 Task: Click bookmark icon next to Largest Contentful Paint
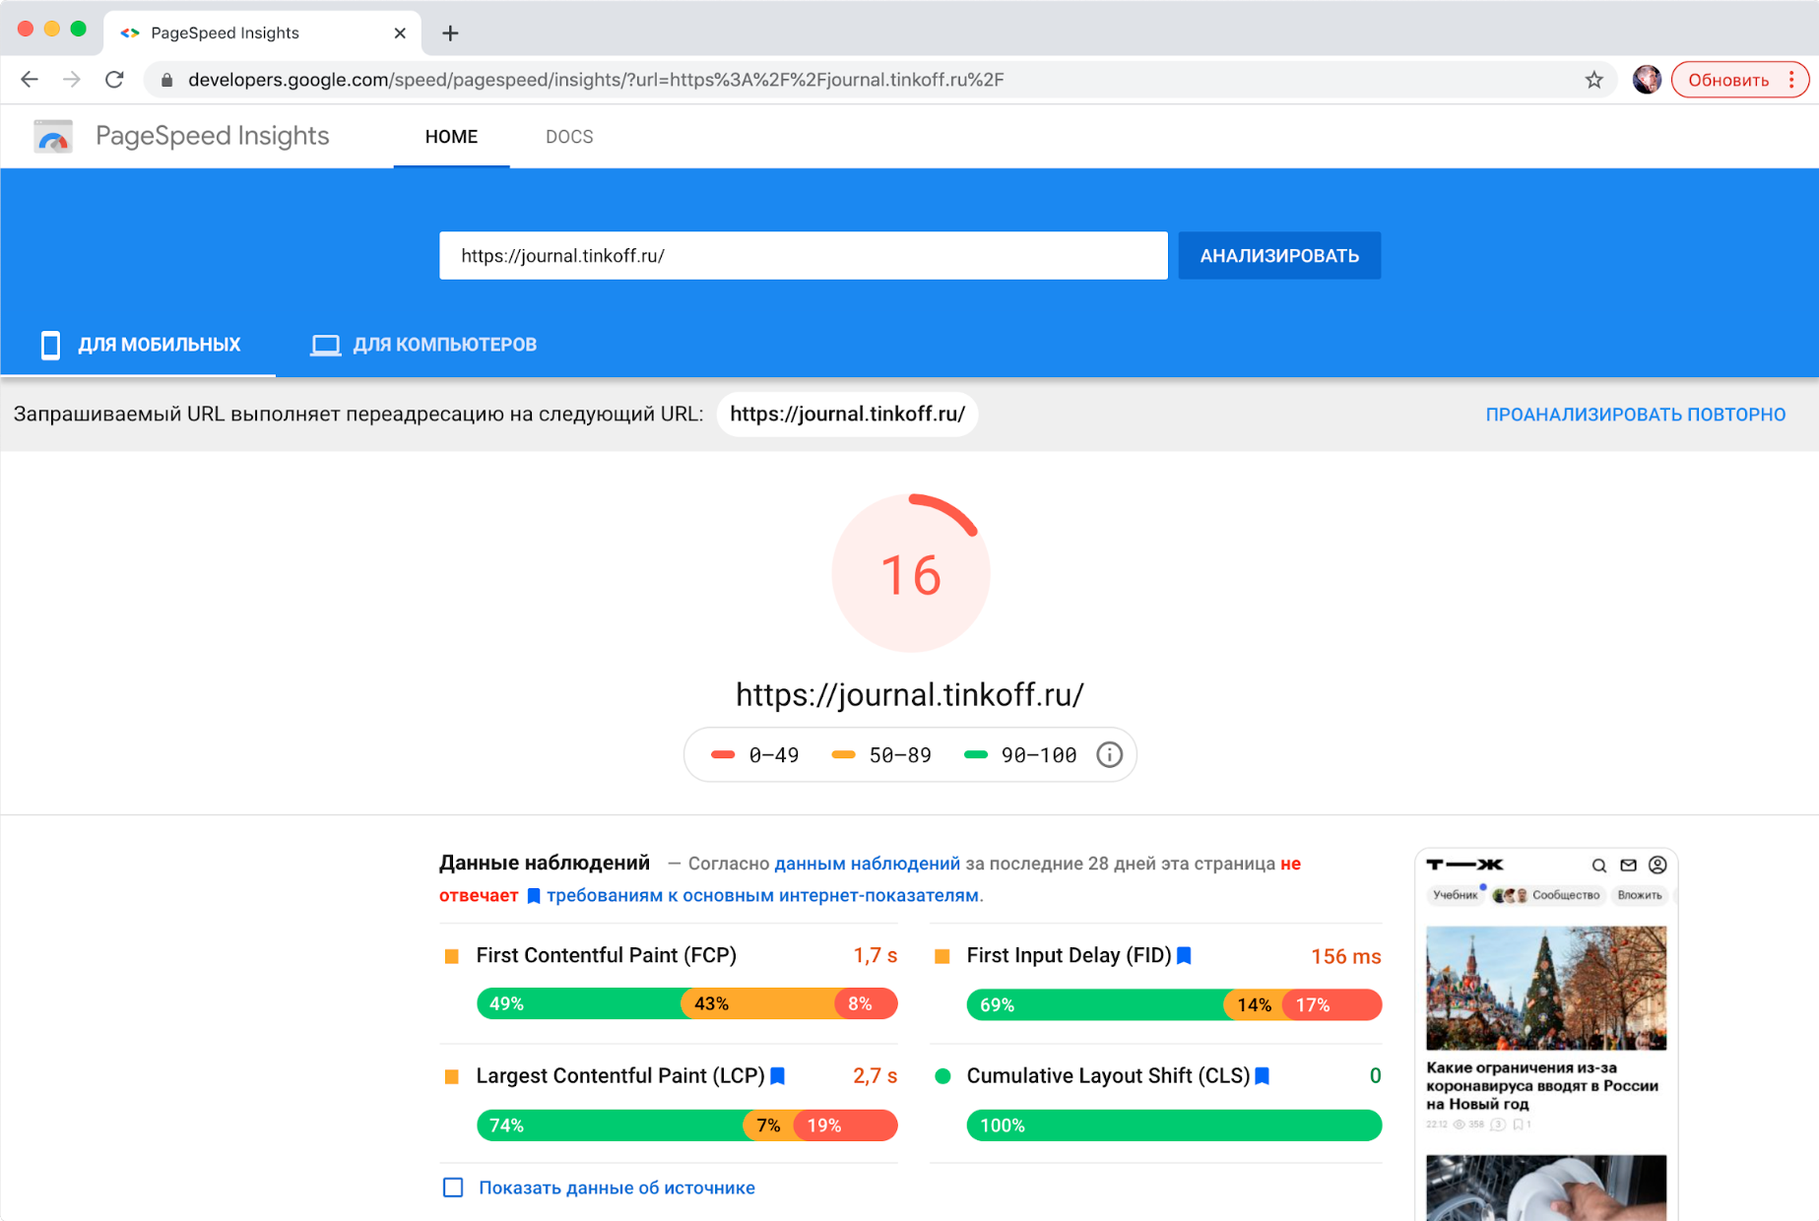(x=777, y=1075)
